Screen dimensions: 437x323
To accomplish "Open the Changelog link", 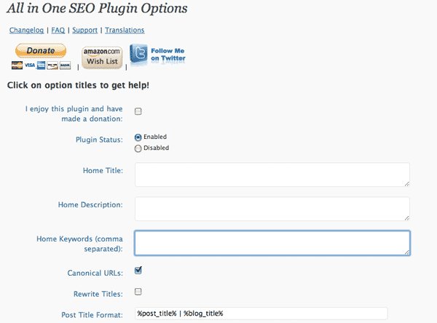I will point(27,31).
